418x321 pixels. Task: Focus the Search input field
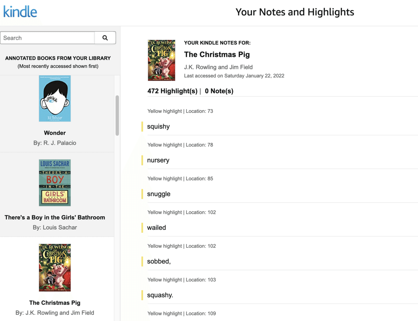point(47,38)
